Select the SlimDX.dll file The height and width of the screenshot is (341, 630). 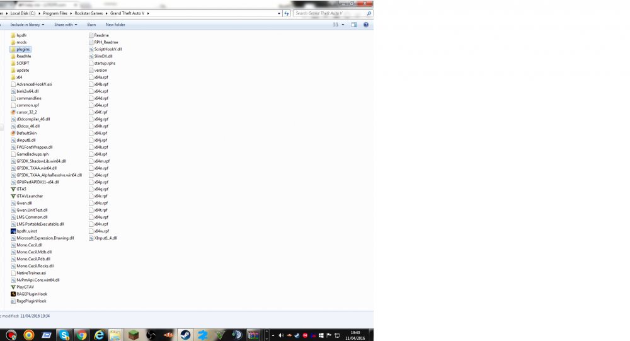click(100, 56)
